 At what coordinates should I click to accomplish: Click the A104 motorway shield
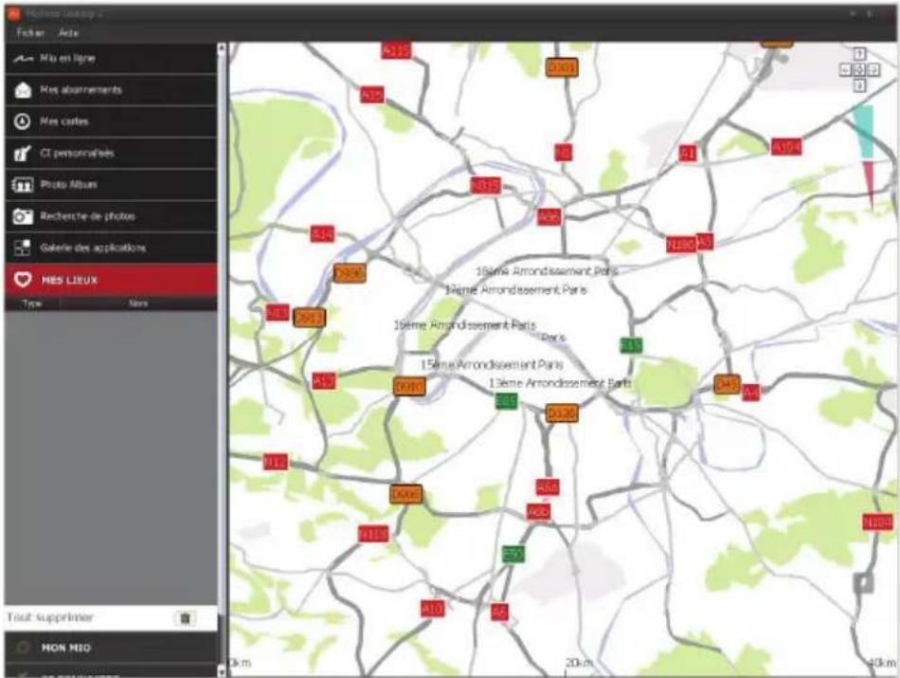click(x=786, y=147)
